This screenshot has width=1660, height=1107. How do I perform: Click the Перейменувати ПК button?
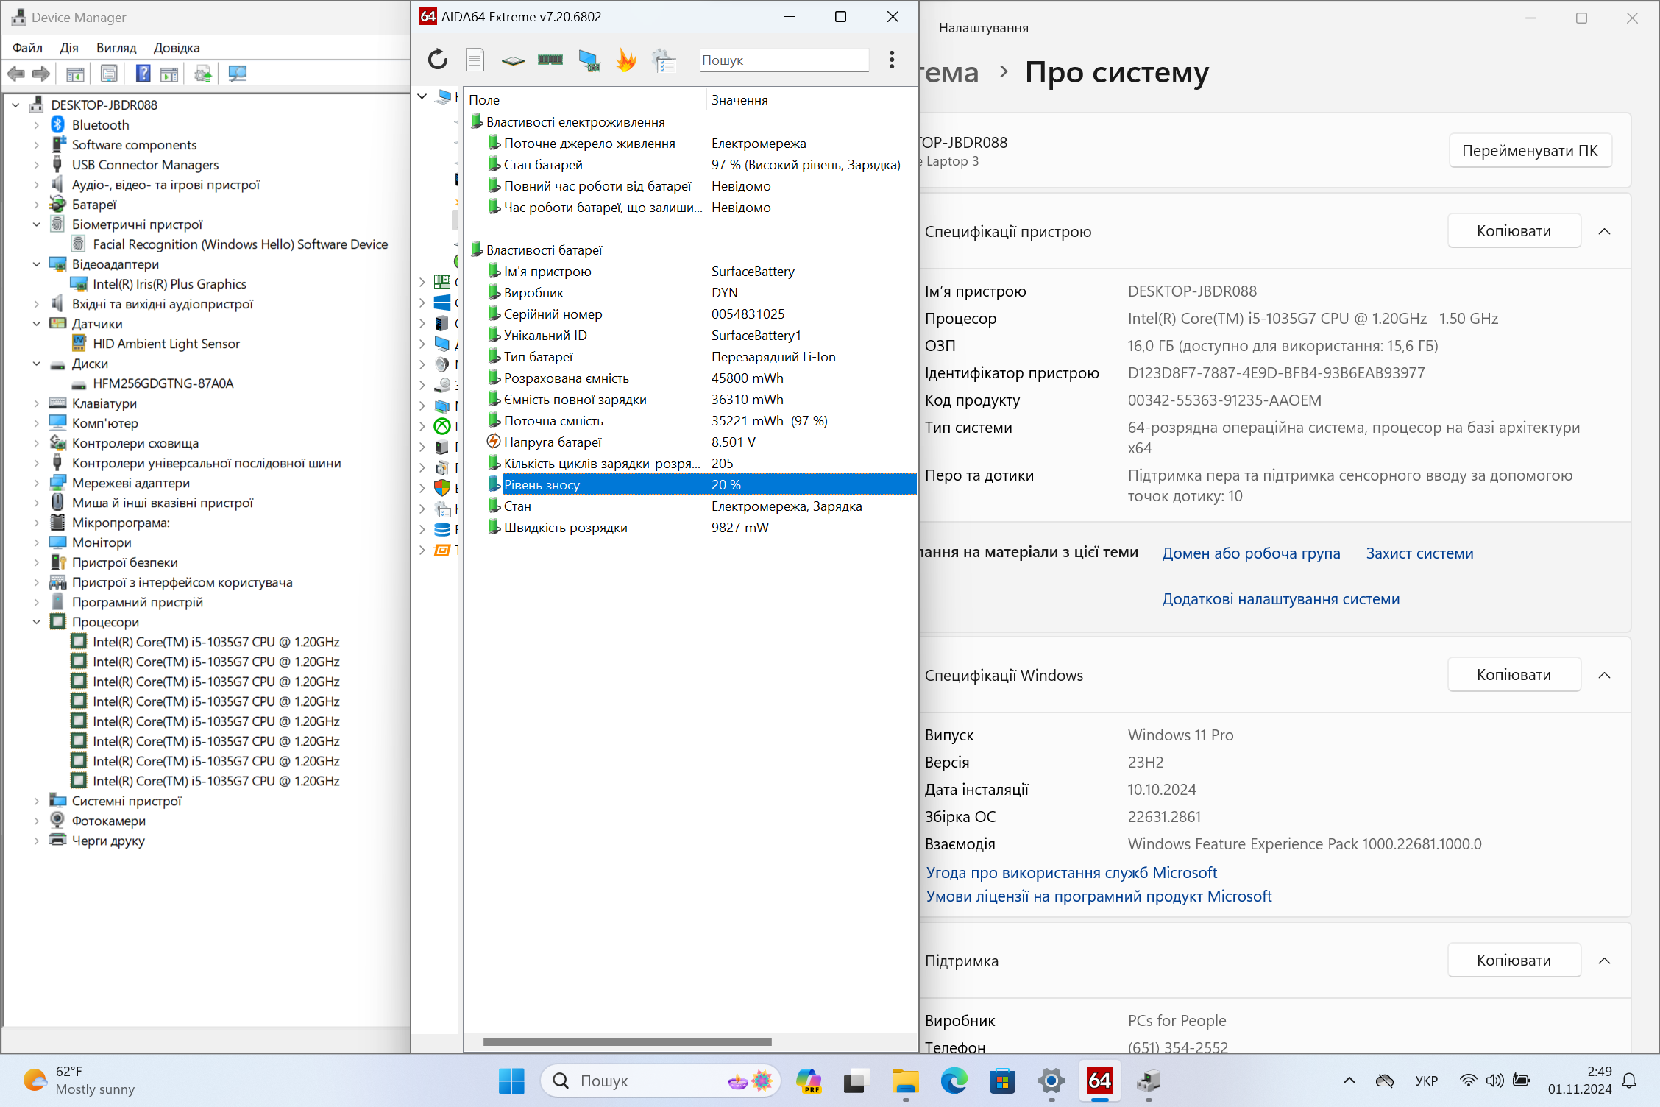click(x=1530, y=151)
